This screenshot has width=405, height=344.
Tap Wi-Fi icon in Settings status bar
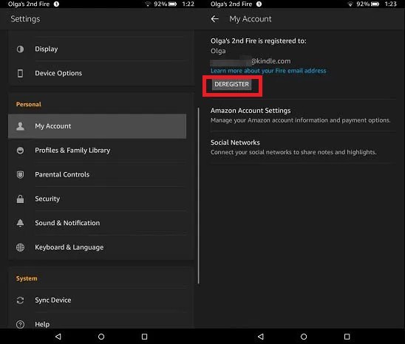148,4
